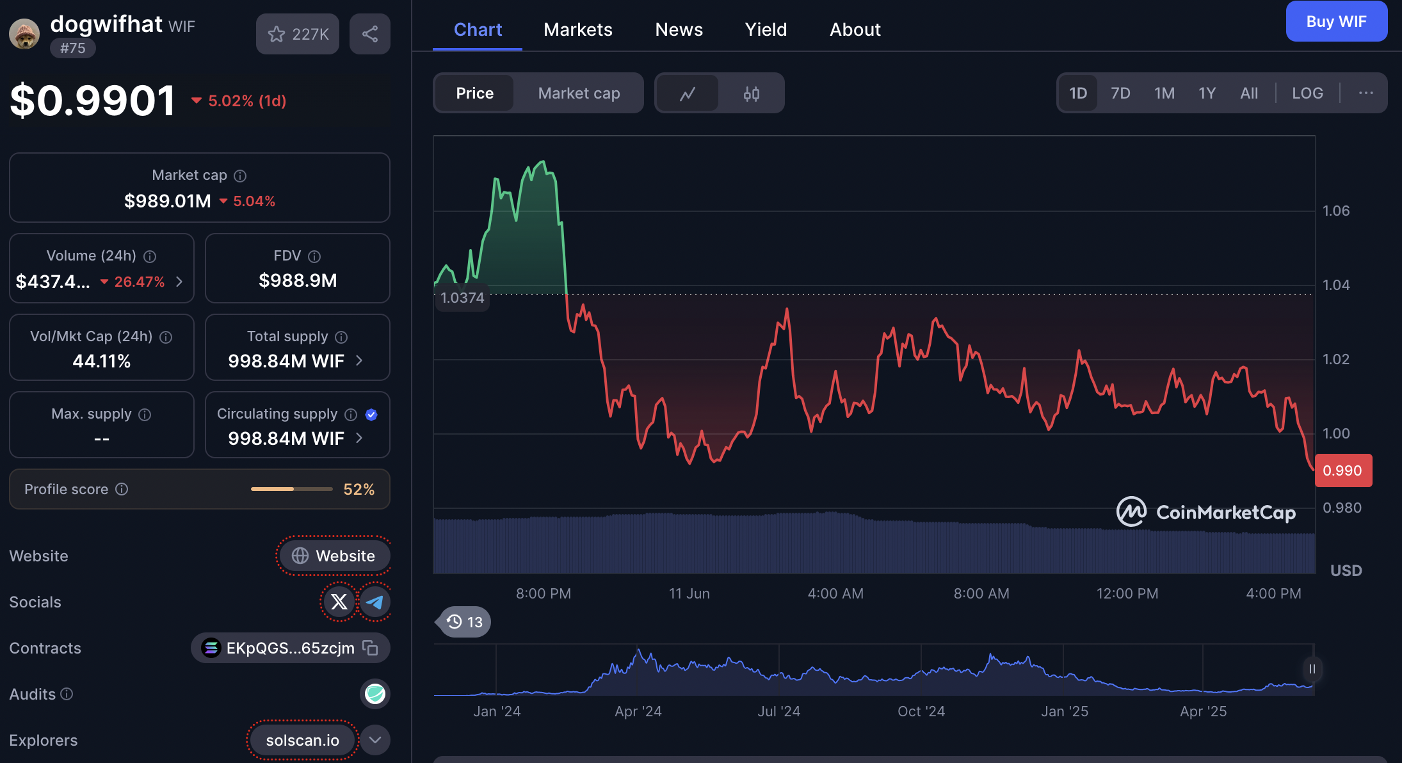The width and height of the screenshot is (1402, 763).
Task: Switch to the Yield tab
Action: [x=766, y=29]
